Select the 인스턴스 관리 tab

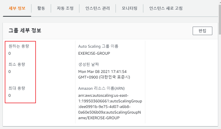[98, 8]
